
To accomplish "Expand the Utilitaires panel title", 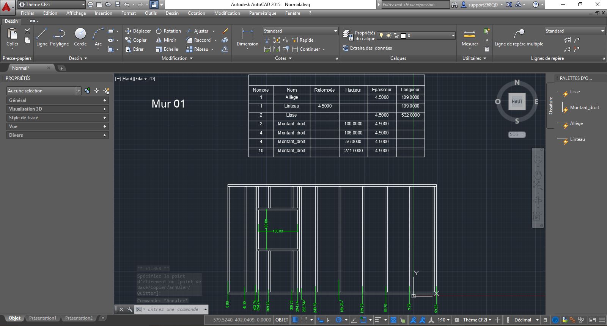I will 474,58.
